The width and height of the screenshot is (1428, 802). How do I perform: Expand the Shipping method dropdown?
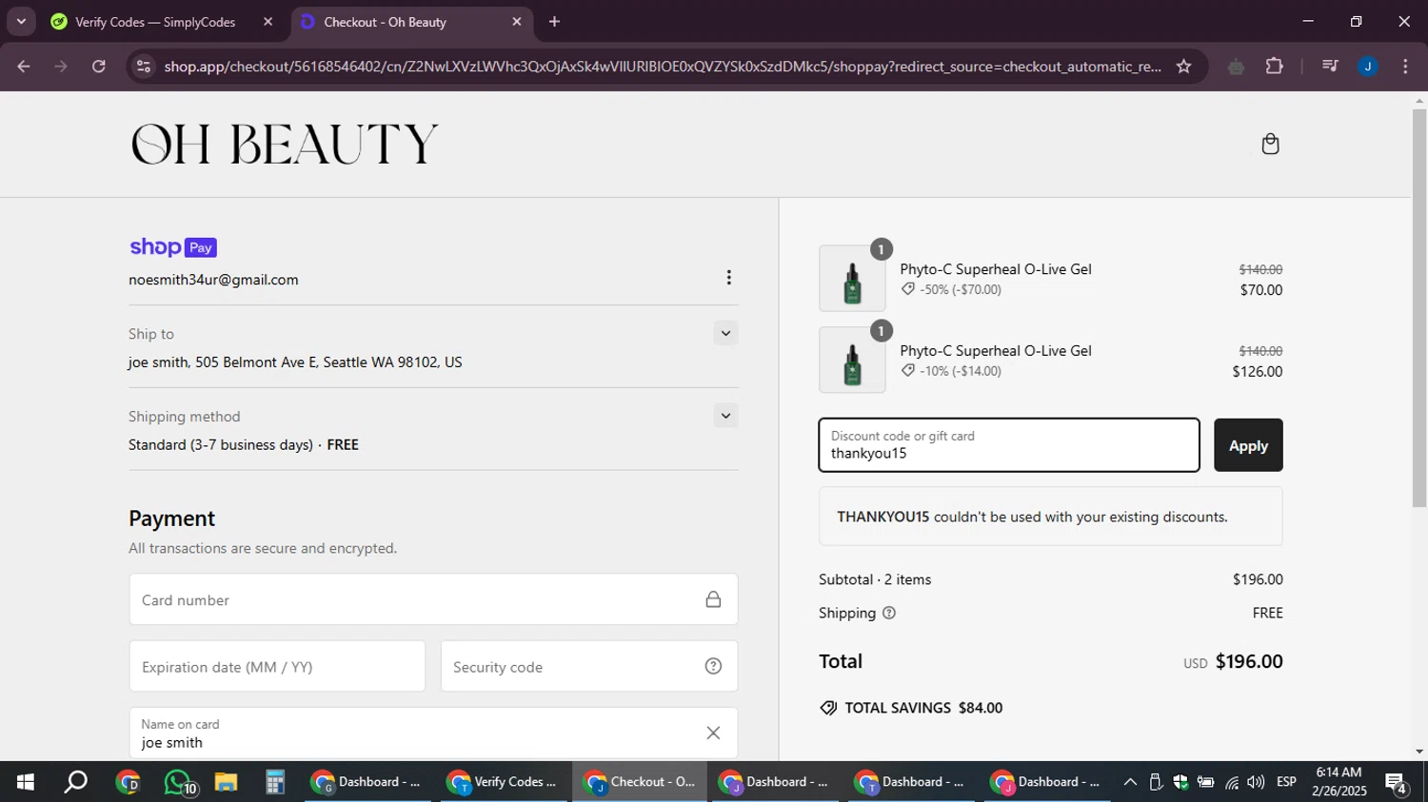click(725, 416)
